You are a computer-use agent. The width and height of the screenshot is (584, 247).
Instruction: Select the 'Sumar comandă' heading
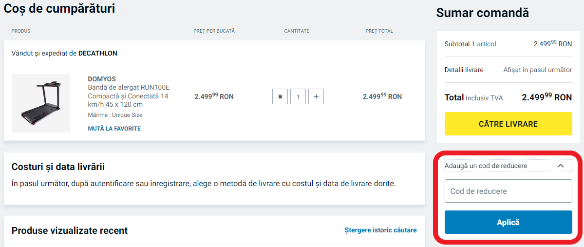point(482,13)
